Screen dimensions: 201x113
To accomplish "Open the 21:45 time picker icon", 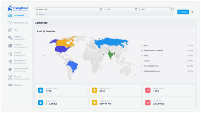I will (171, 9).
